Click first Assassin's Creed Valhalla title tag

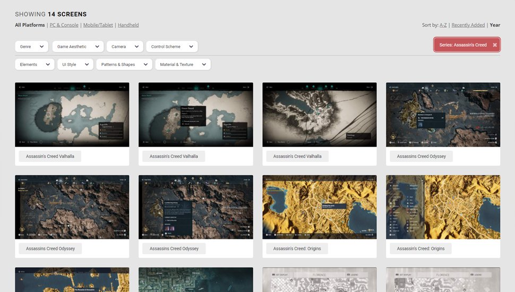(50, 156)
